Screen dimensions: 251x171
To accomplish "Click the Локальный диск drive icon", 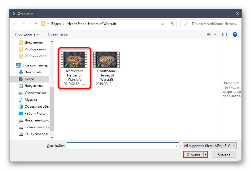I will (21, 121).
